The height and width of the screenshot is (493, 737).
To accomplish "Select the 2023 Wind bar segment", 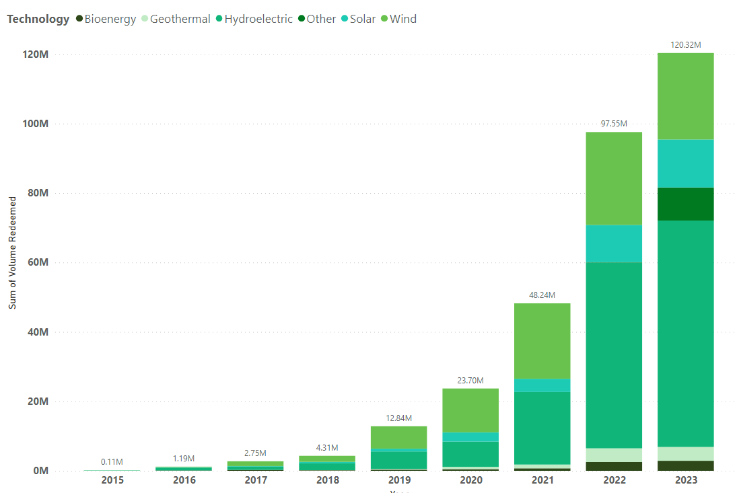I will point(685,96).
